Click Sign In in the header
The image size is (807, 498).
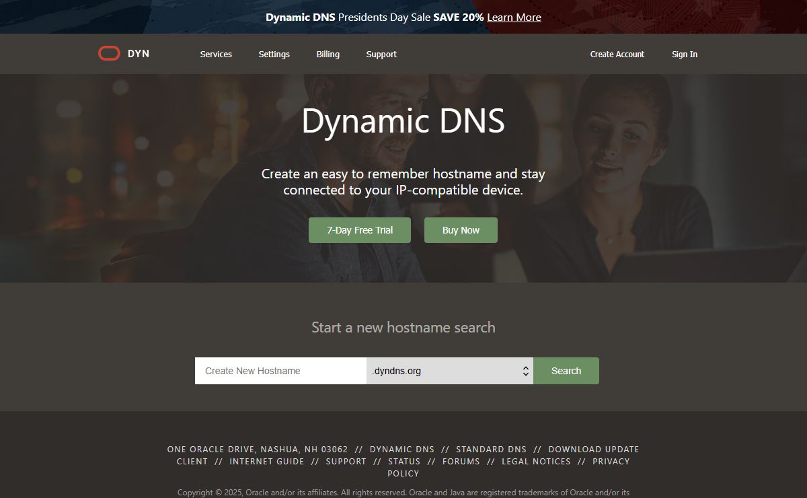[685, 55]
